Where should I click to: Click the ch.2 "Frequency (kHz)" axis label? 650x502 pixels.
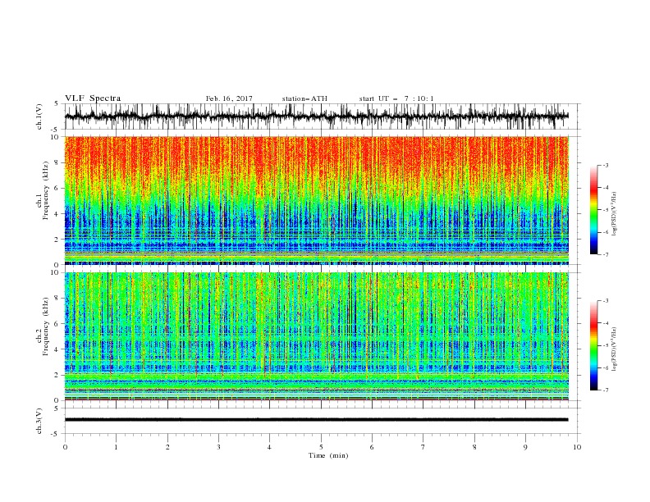[x=45, y=326]
